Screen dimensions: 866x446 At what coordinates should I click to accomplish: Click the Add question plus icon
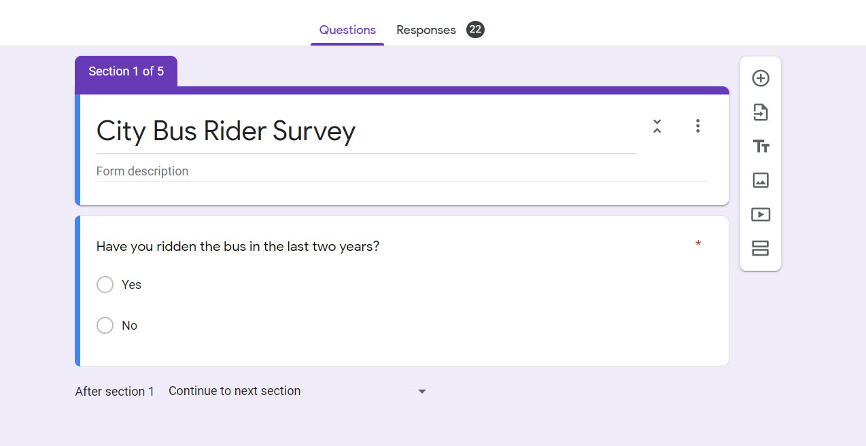point(760,78)
